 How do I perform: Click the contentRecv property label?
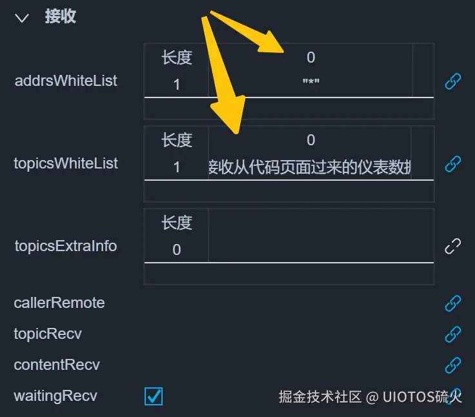click(x=57, y=365)
